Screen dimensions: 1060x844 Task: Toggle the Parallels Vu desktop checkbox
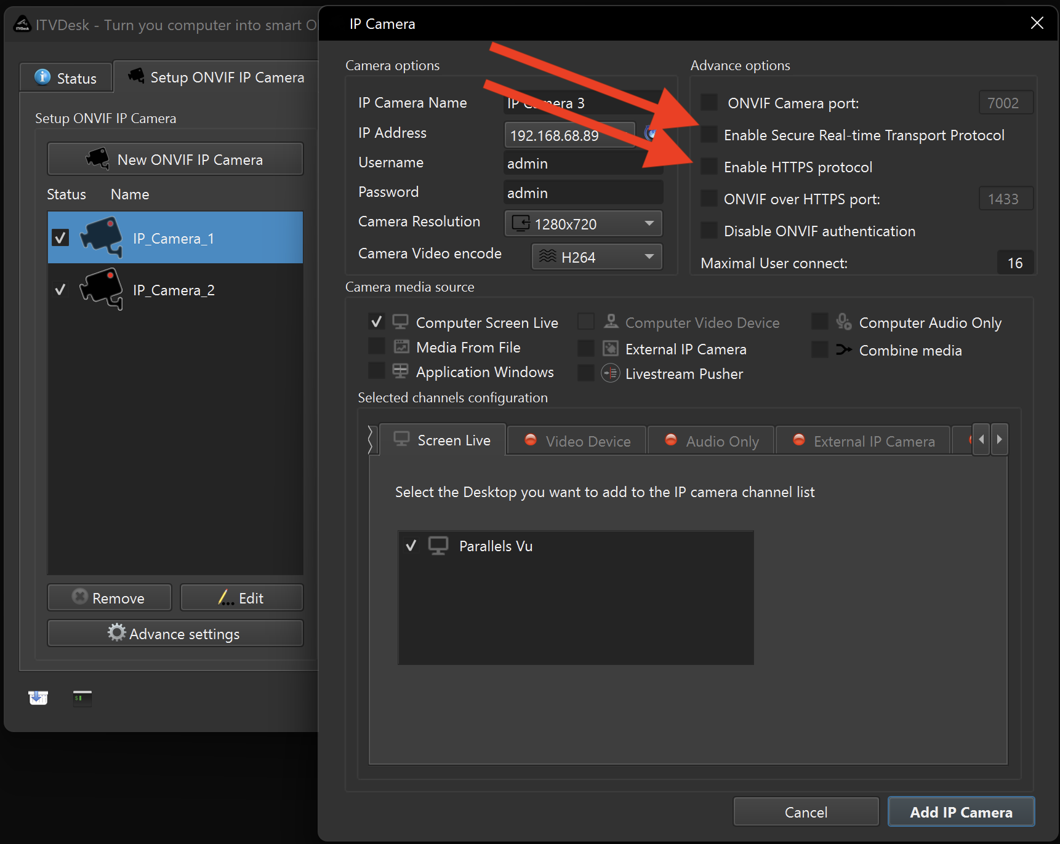click(411, 545)
